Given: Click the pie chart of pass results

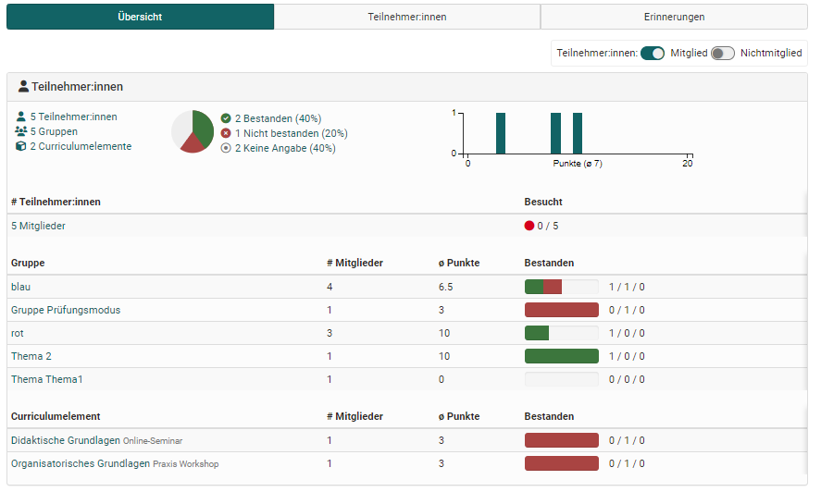Looking at the screenshot, I should coord(193,131).
